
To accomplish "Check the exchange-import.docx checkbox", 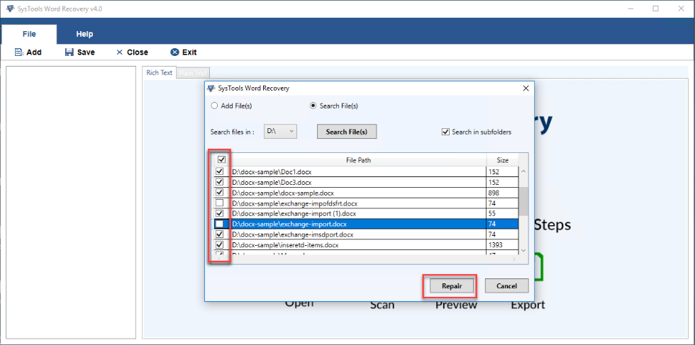I will [219, 224].
